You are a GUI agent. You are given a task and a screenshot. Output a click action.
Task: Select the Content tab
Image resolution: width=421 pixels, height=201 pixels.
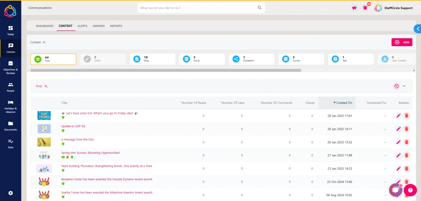[66, 26]
